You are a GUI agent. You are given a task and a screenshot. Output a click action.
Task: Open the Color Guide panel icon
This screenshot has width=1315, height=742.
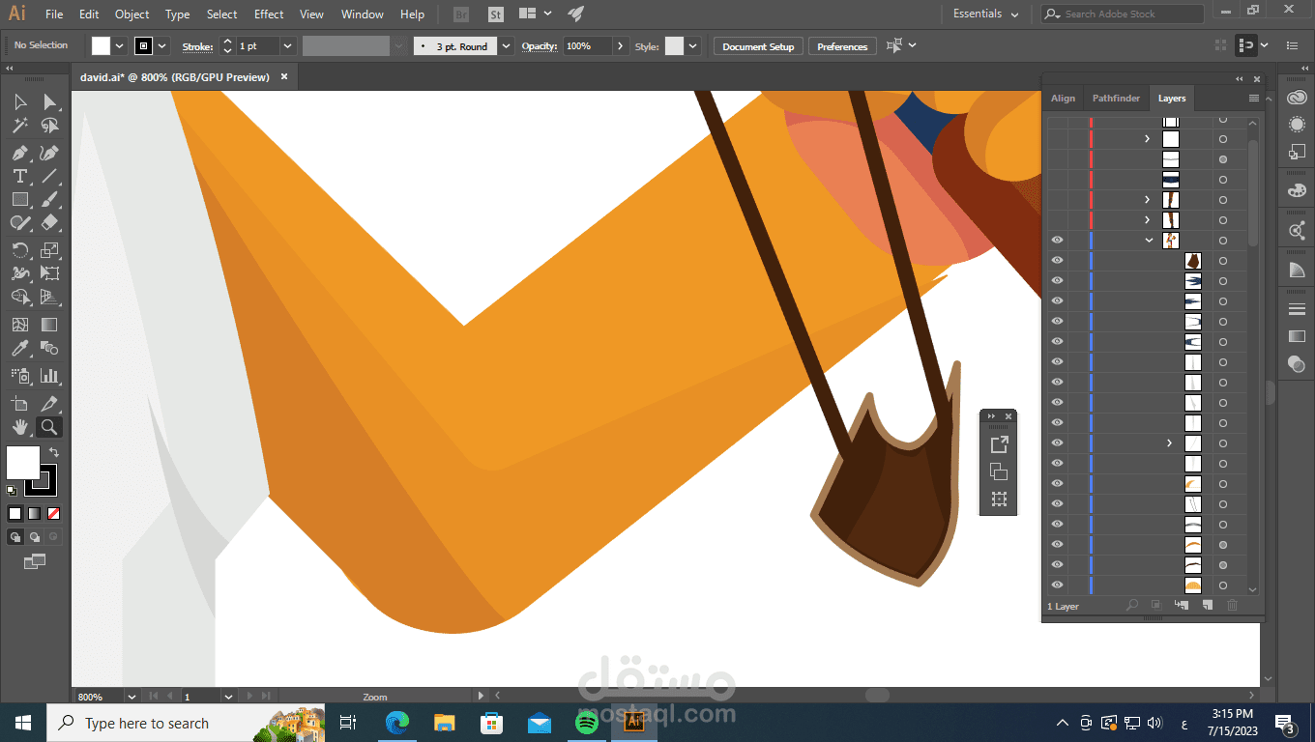click(x=1297, y=271)
